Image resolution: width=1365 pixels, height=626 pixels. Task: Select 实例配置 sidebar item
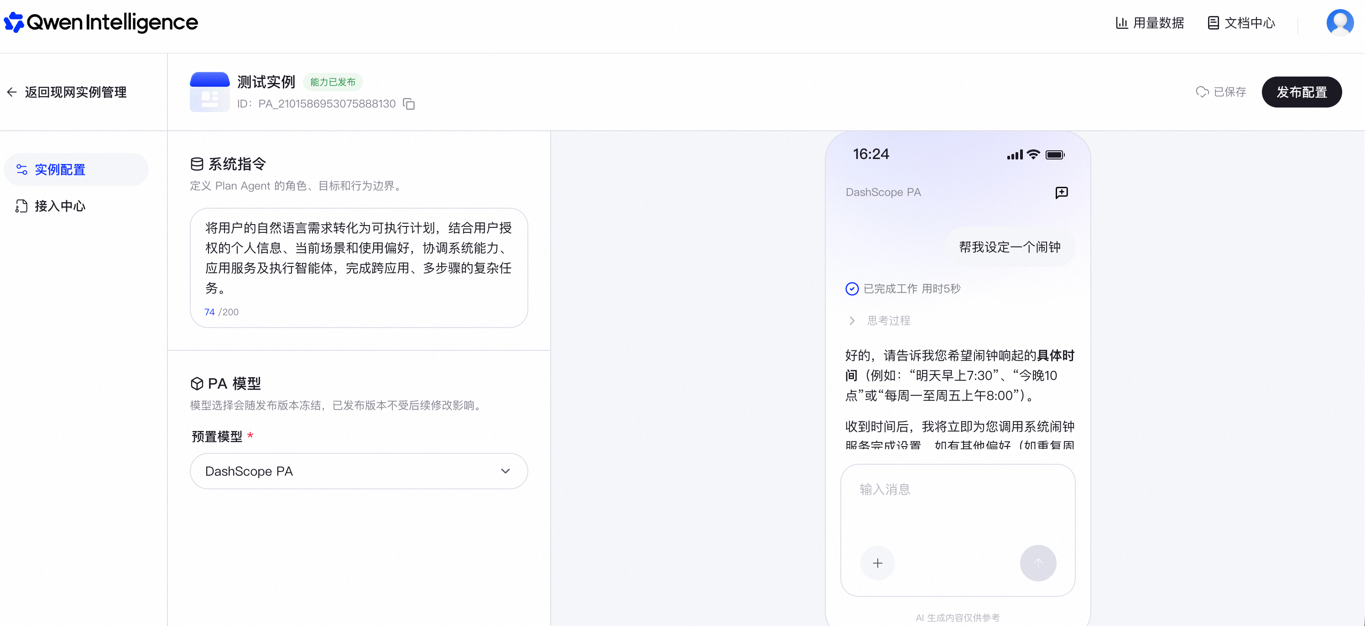point(76,169)
